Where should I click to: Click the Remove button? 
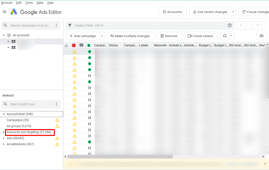(169, 36)
